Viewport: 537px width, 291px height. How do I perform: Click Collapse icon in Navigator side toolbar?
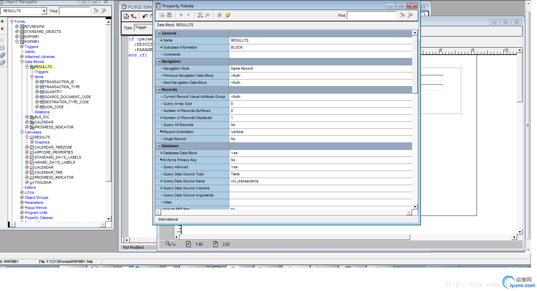pyautogui.click(x=2, y=48)
